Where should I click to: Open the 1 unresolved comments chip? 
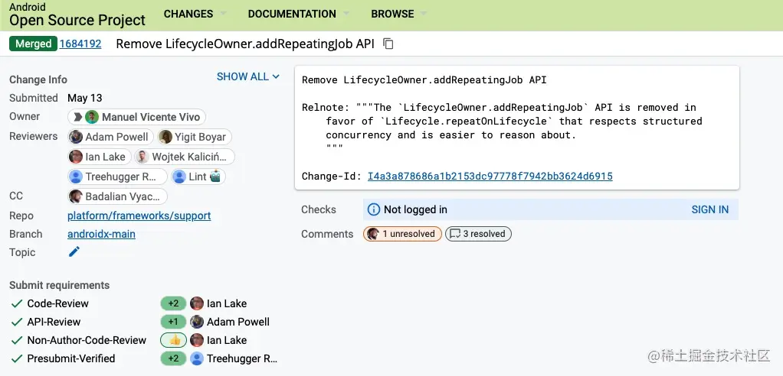402,234
